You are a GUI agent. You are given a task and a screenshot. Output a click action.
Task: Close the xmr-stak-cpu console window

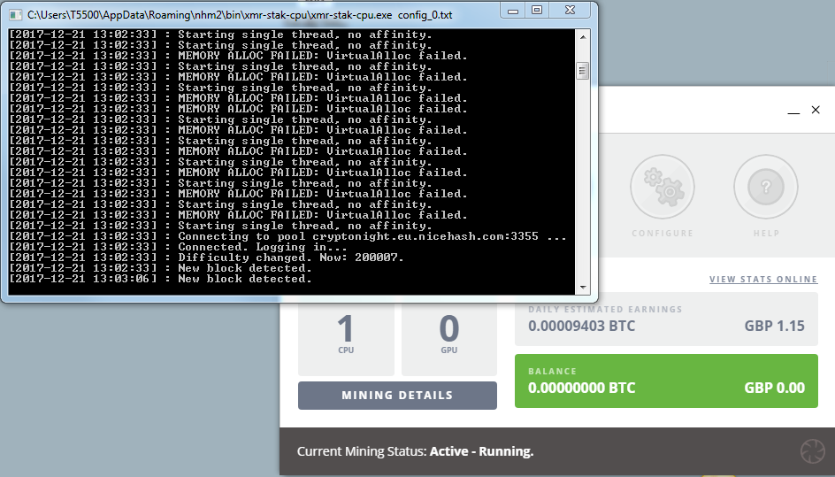coord(570,11)
